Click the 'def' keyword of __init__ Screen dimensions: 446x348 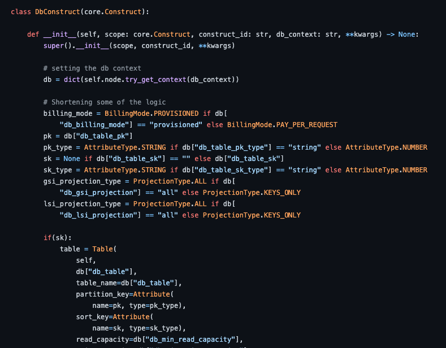(33, 34)
